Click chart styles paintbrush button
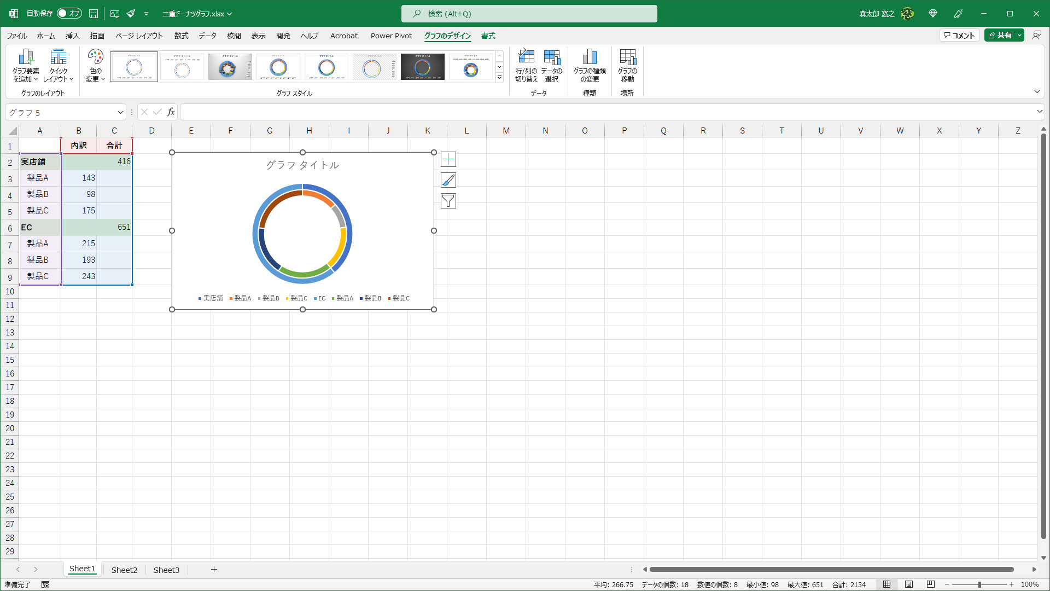 coord(448,180)
